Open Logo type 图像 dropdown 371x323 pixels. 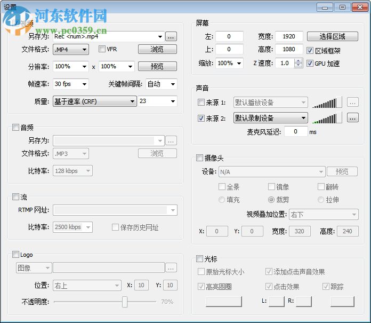coord(34,268)
